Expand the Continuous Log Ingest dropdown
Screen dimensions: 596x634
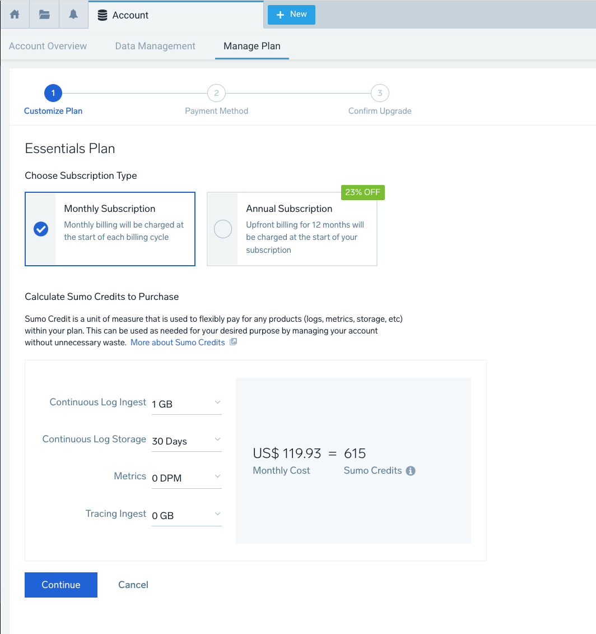pos(187,404)
